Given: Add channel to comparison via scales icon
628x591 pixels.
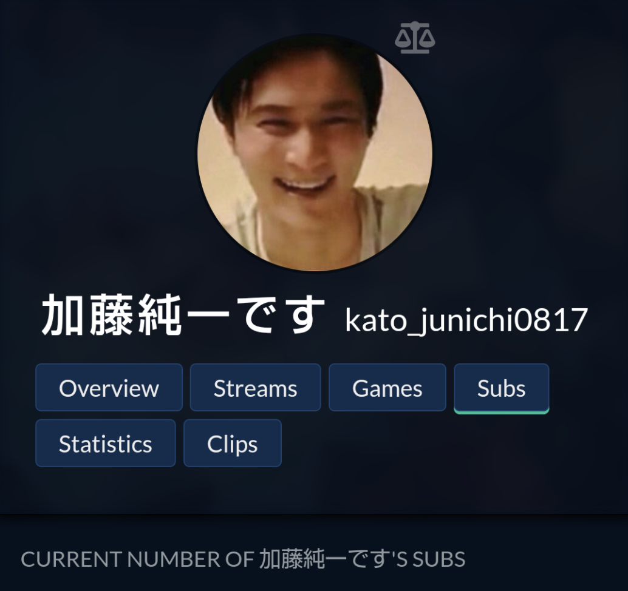Looking at the screenshot, I should point(415,38).
